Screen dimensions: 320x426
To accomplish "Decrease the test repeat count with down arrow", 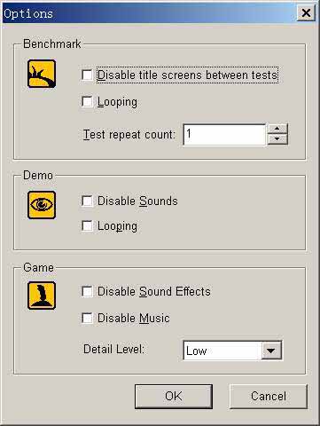I will coord(277,139).
